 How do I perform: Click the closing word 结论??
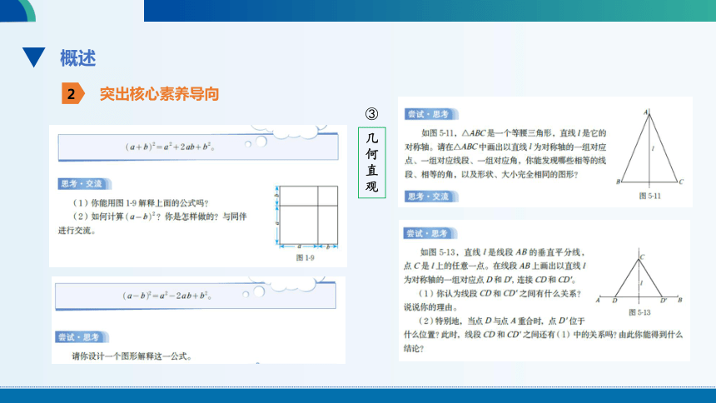coord(414,349)
